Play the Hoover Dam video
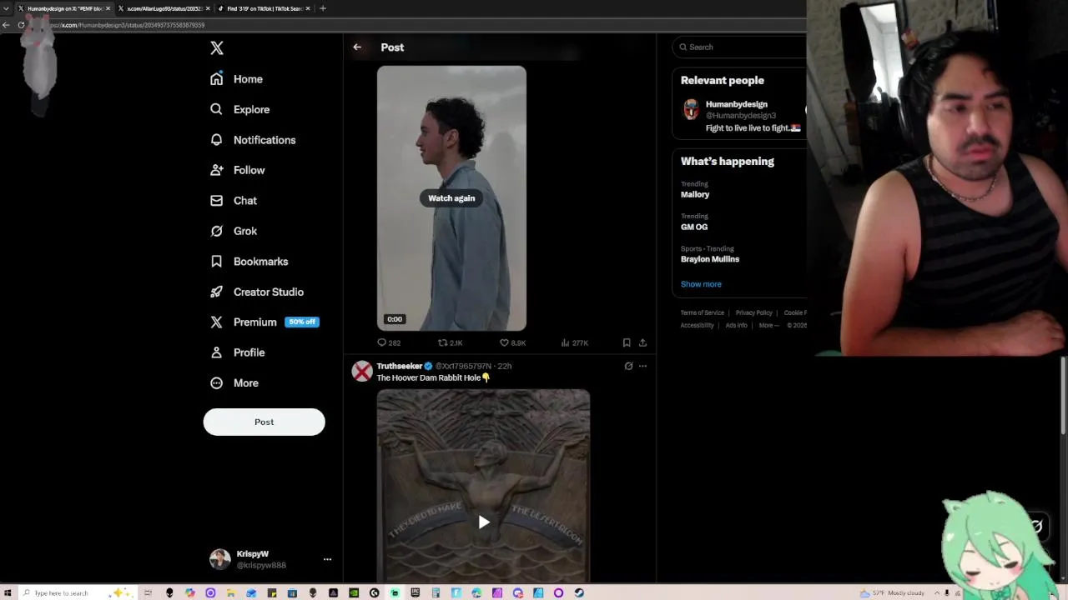 point(483,522)
